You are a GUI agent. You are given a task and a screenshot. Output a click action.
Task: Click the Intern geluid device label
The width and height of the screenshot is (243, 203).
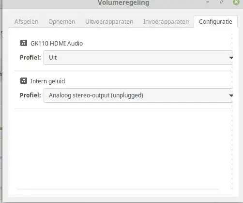click(47, 81)
